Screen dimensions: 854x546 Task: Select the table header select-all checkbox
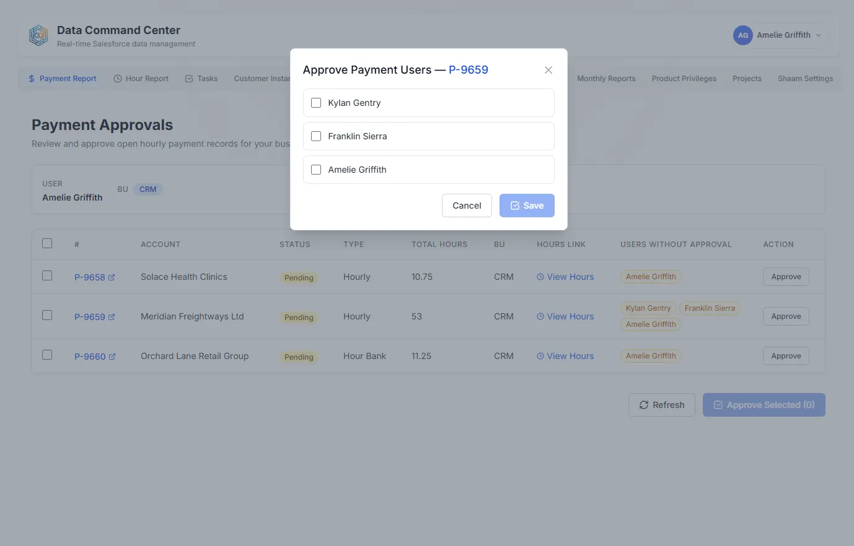coord(47,243)
